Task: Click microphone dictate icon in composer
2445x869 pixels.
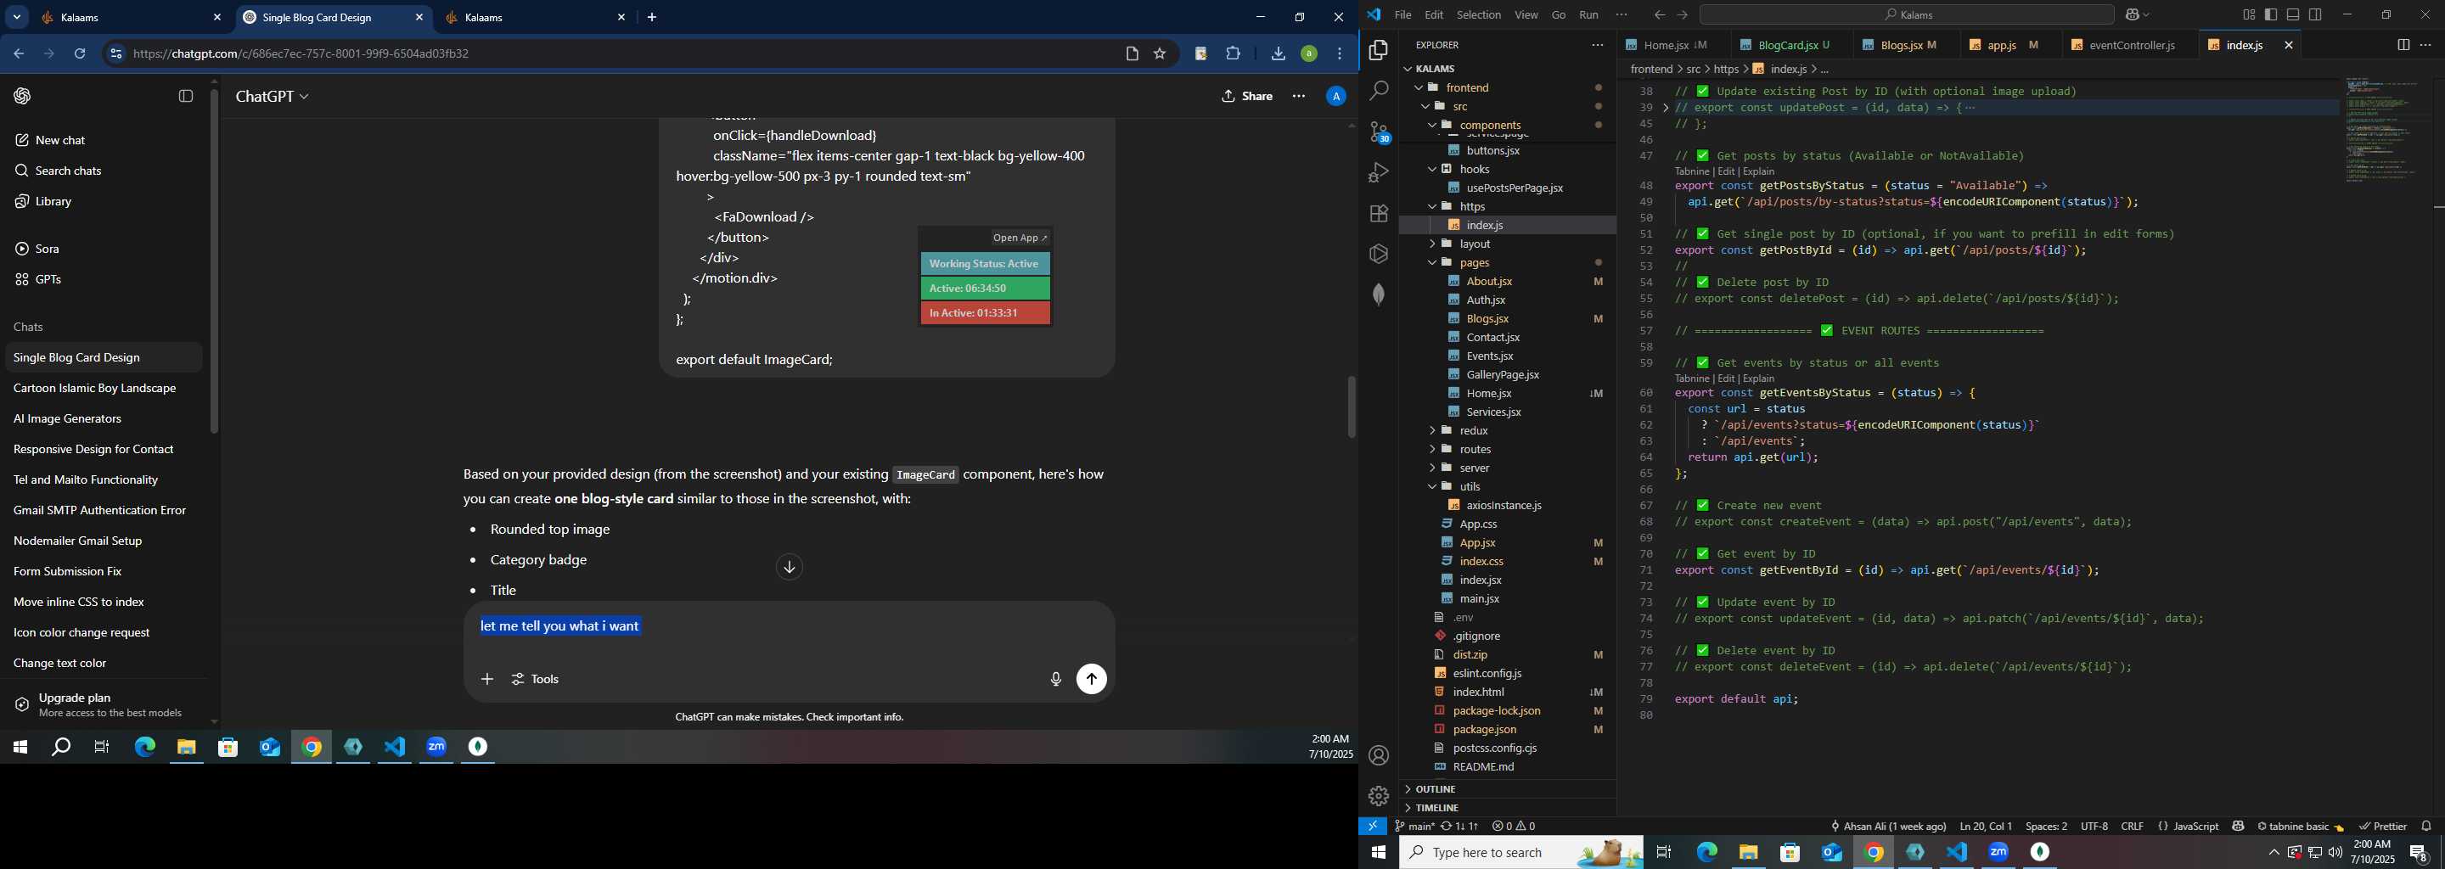Action: click(x=1055, y=679)
